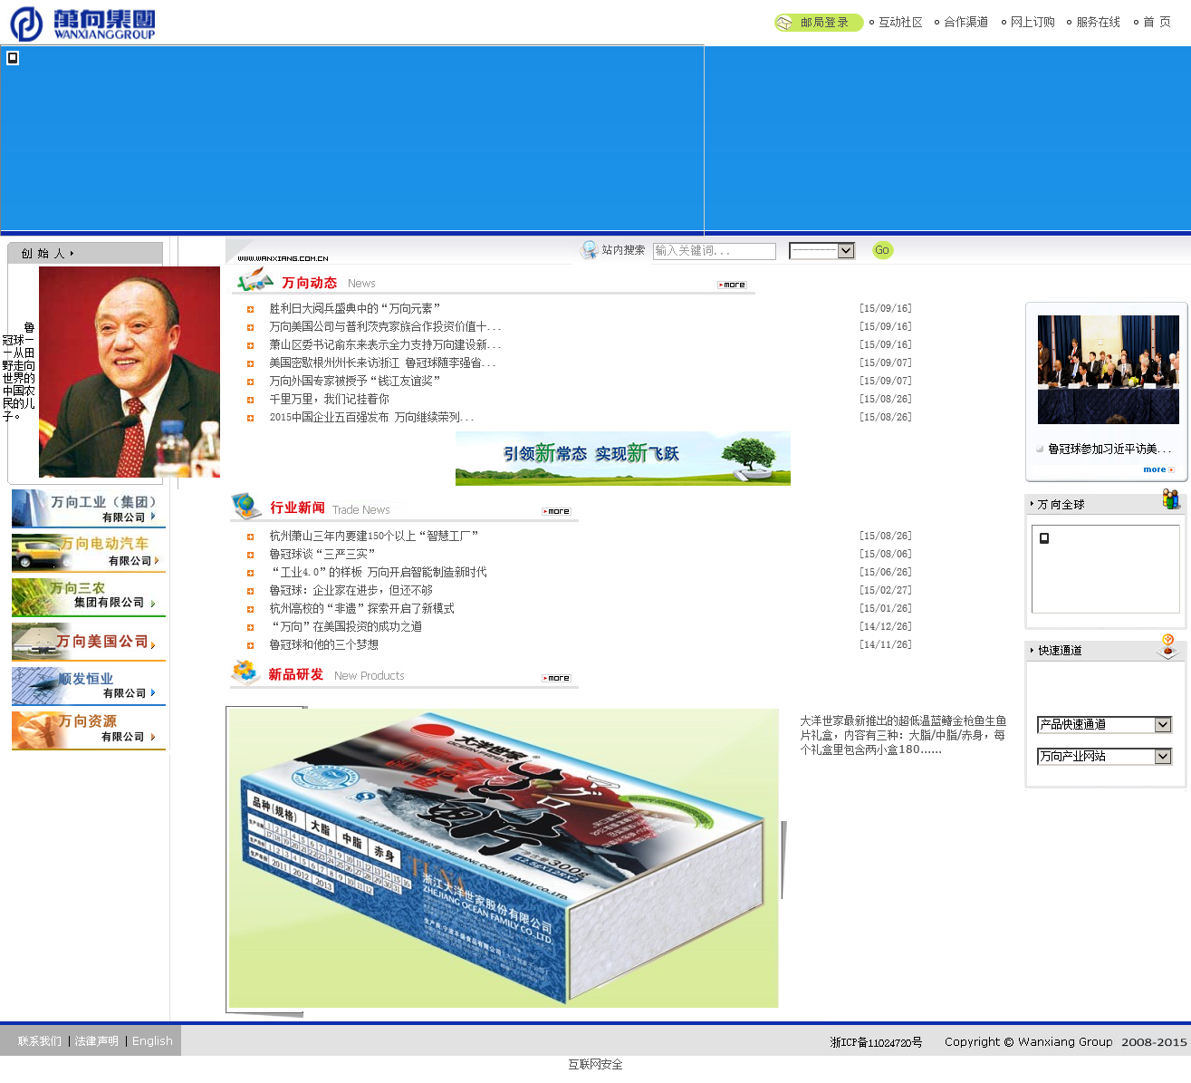Click the bullet icon beside 鲁冠球和他的三个梦想
The height and width of the screenshot is (1083, 1191).
251,645
